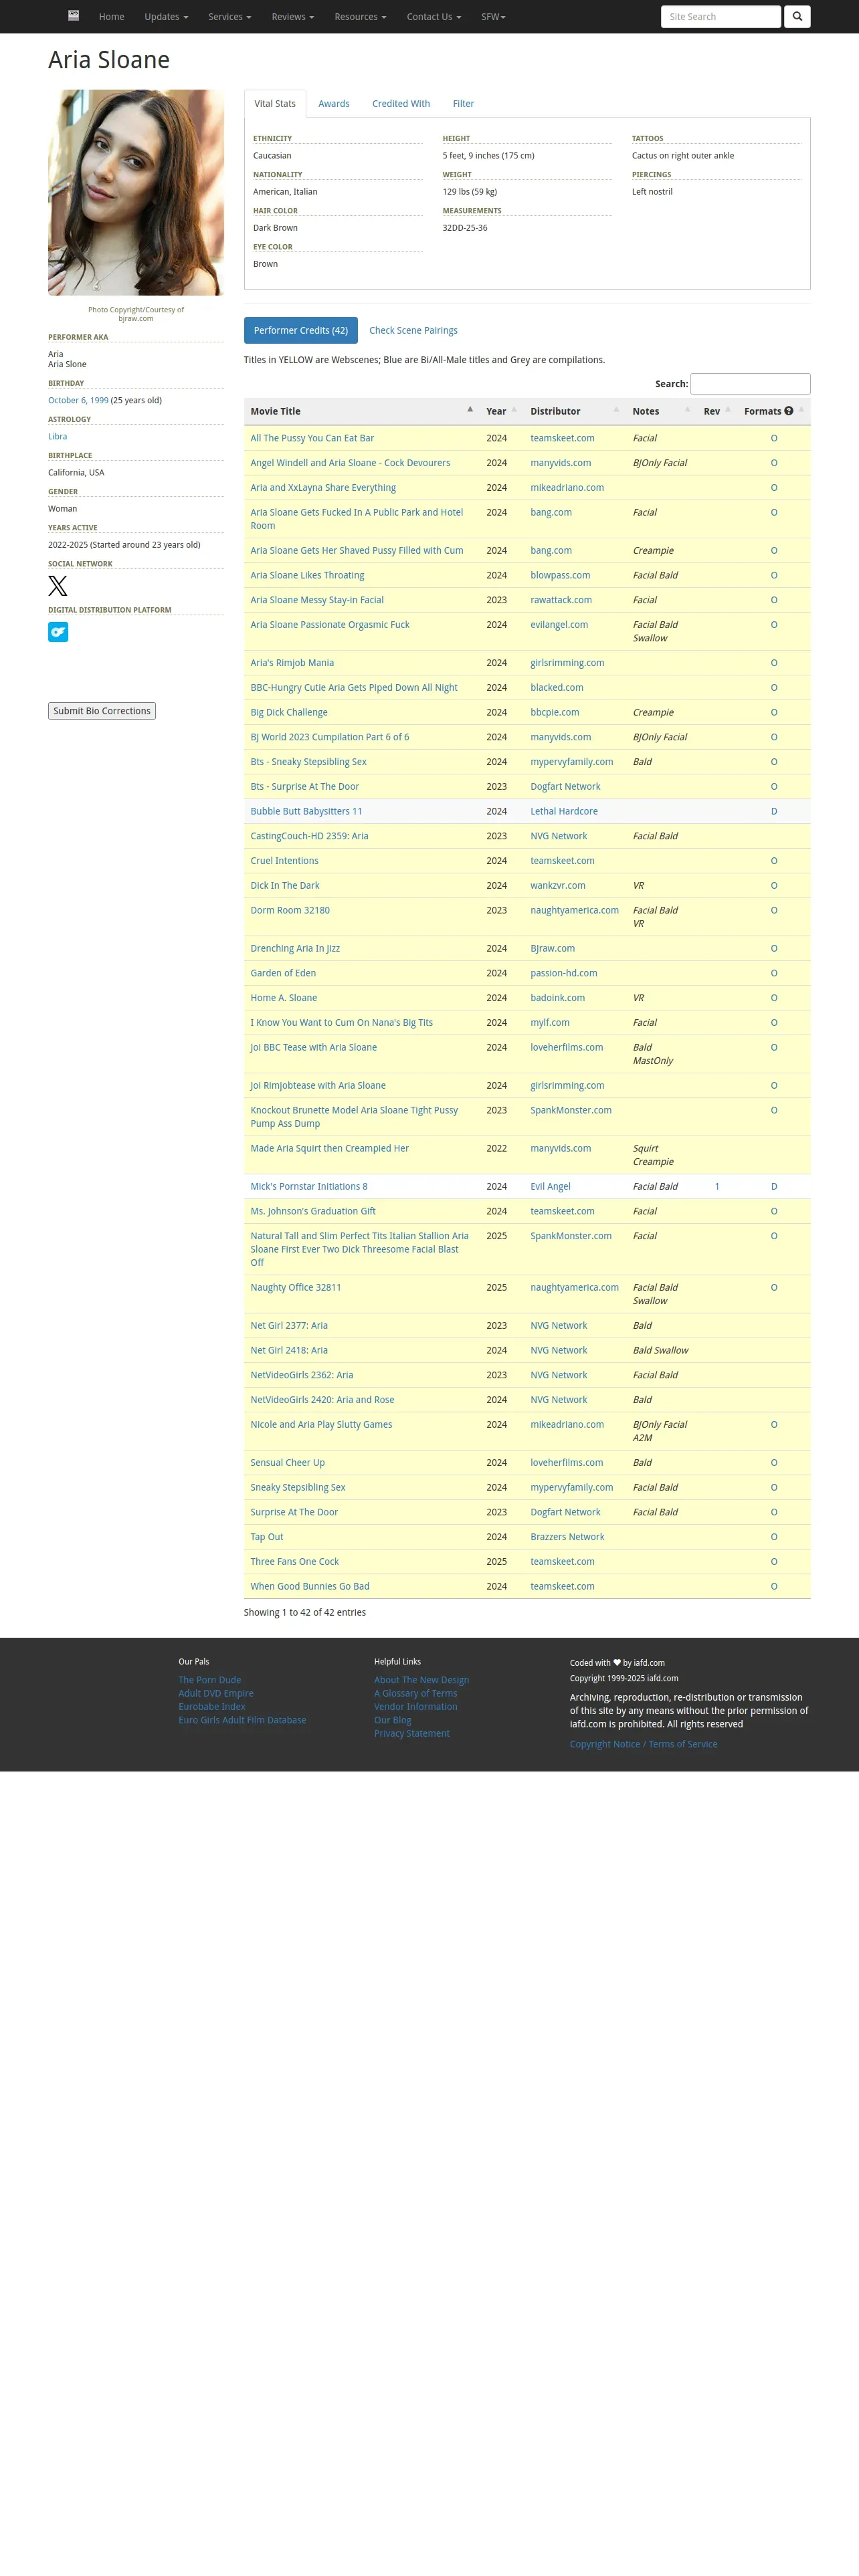Click the performer profile photo
The height and width of the screenshot is (2576, 859).
point(136,193)
